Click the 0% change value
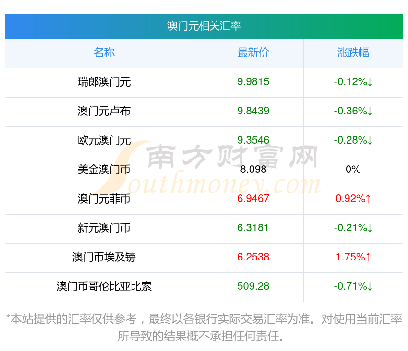The image size is (408, 351). point(353,169)
